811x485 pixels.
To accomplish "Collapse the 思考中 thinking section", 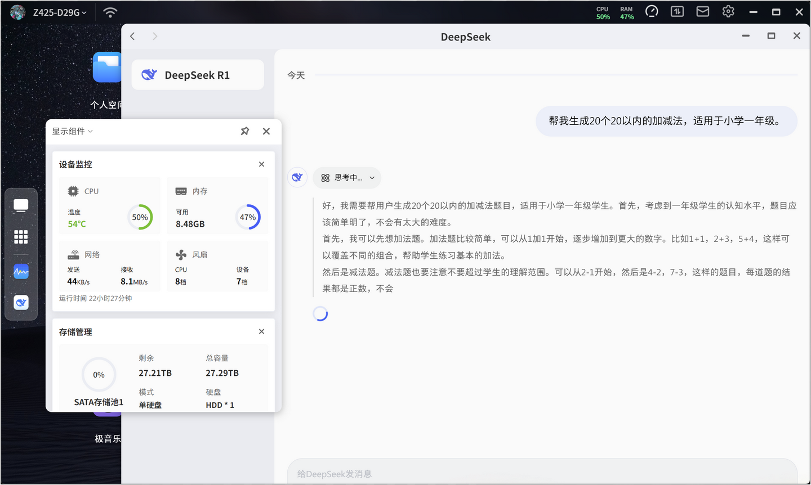I will (x=372, y=178).
